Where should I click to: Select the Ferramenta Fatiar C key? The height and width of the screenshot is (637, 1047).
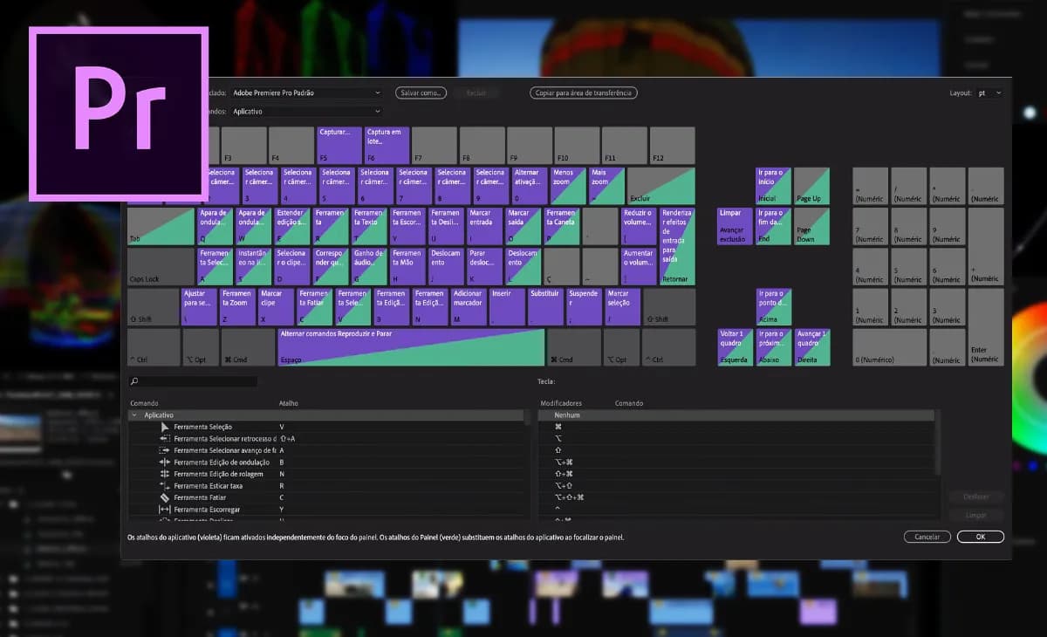point(315,306)
